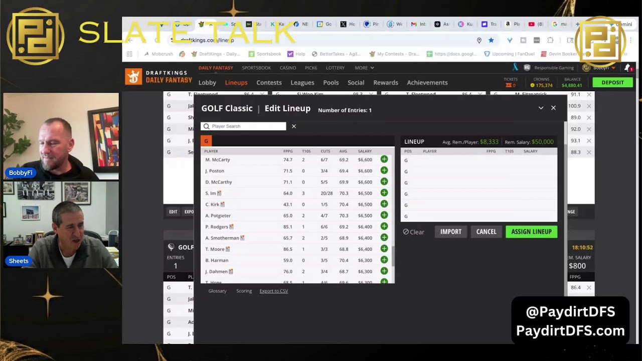This screenshot has height=361, width=642.
Task: Click the IMPORT button
Action: (450, 232)
